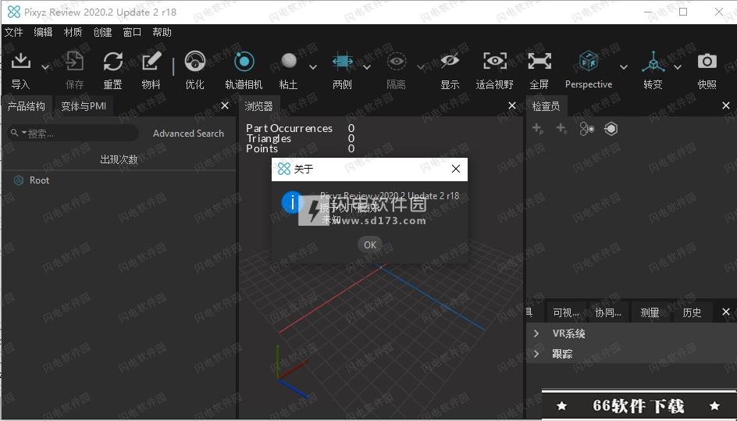Close the 检查员 inspector panel

(726, 106)
